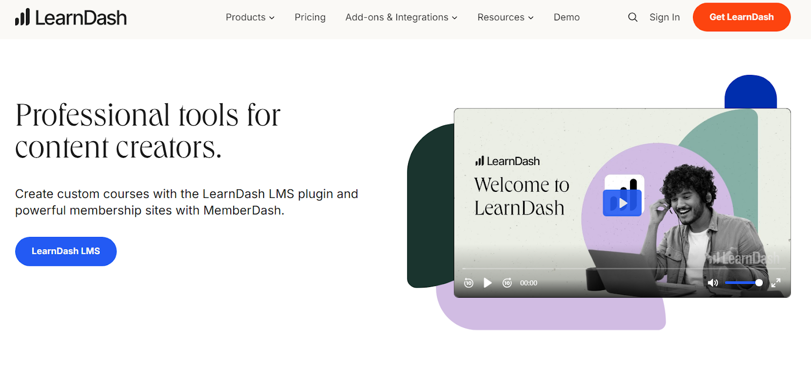Image resolution: width=811 pixels, height=365 pixels.
Task: Click the 00:00 video timestamp
Action: click(529, 283)
